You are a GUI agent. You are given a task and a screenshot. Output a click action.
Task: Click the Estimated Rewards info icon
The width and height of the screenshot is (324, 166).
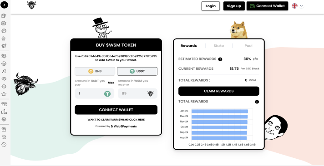[220, 59]
